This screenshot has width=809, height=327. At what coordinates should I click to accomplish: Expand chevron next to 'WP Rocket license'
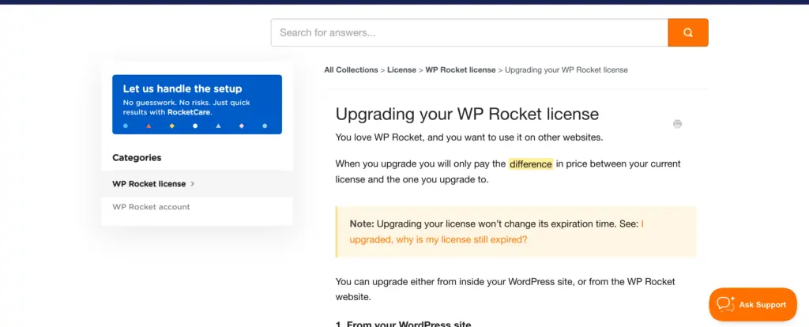tap(193, 183)
